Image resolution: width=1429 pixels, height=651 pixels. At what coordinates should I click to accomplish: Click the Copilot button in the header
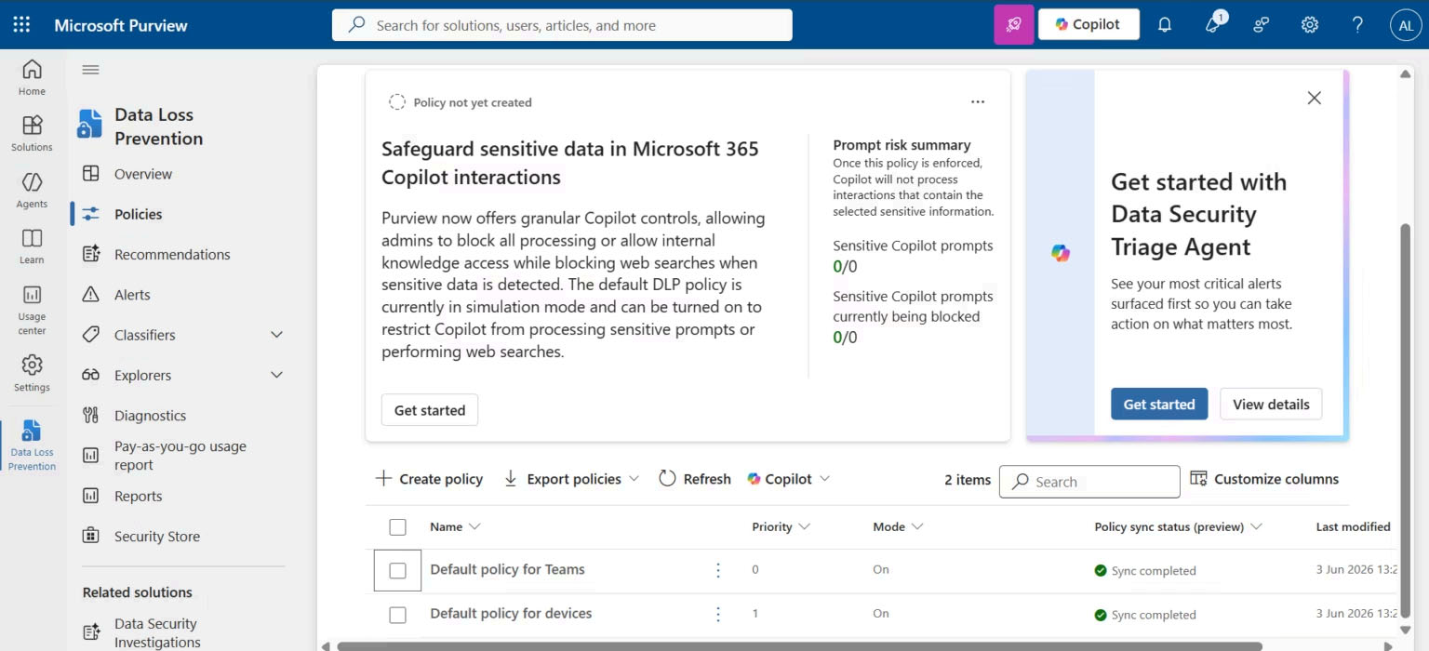click(1088, 25)
